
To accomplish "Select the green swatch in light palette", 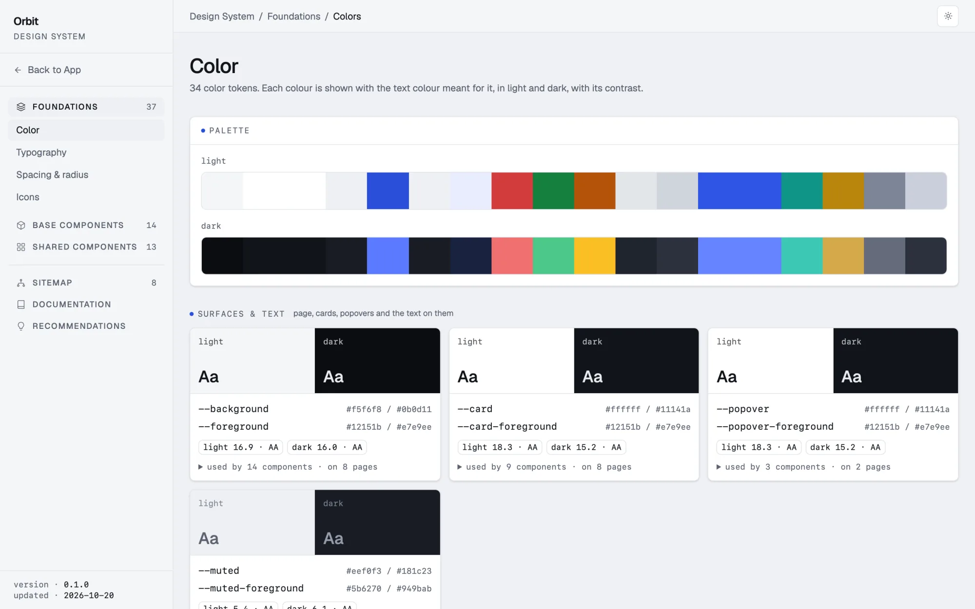I will pyautogui.click(x=553, y=191).
